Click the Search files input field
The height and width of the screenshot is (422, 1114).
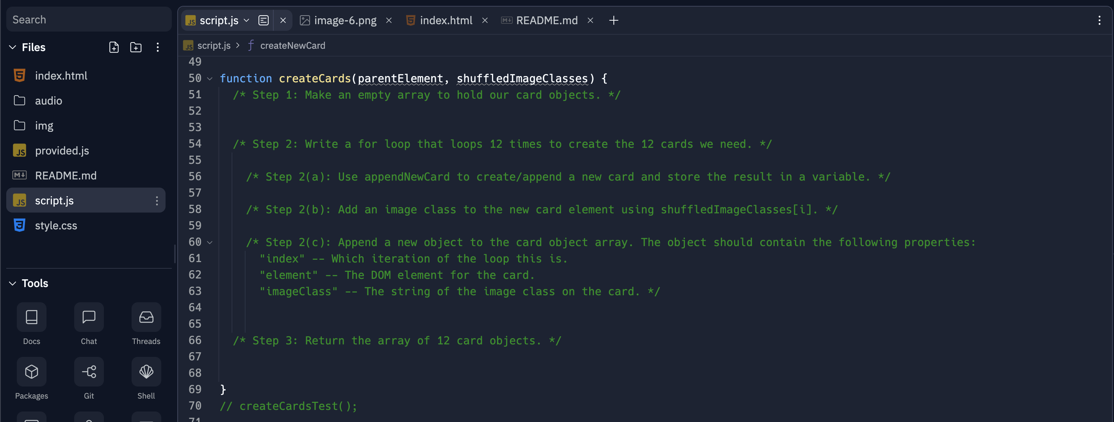[x=89, y=20]
